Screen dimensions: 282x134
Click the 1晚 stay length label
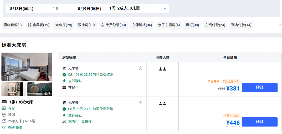pyautogui.click(x=56, y=8)
